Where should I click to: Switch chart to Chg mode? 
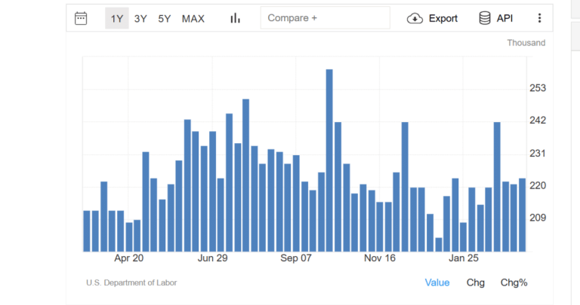click(476, 282)
